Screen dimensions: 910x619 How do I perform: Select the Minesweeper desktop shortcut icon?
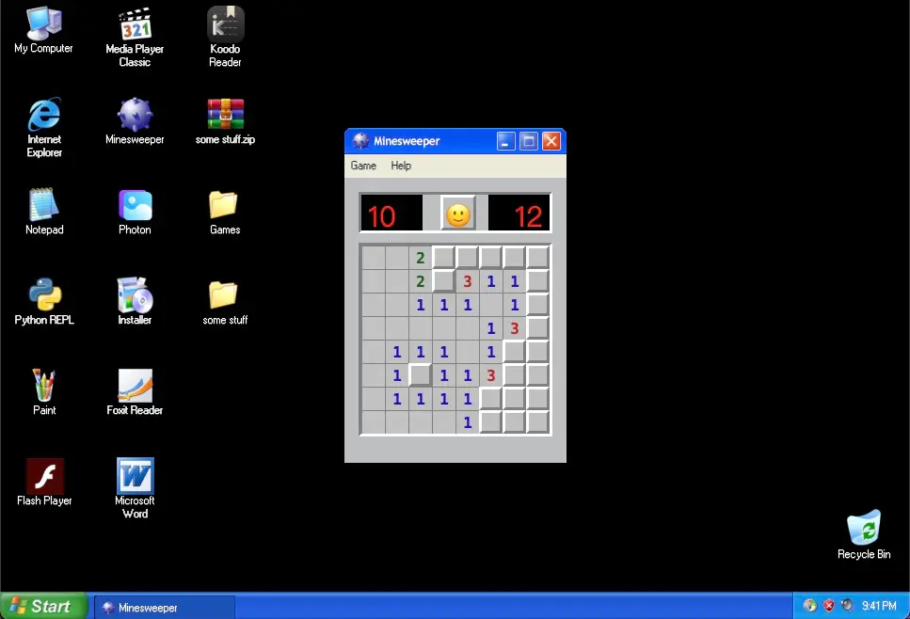135,120
